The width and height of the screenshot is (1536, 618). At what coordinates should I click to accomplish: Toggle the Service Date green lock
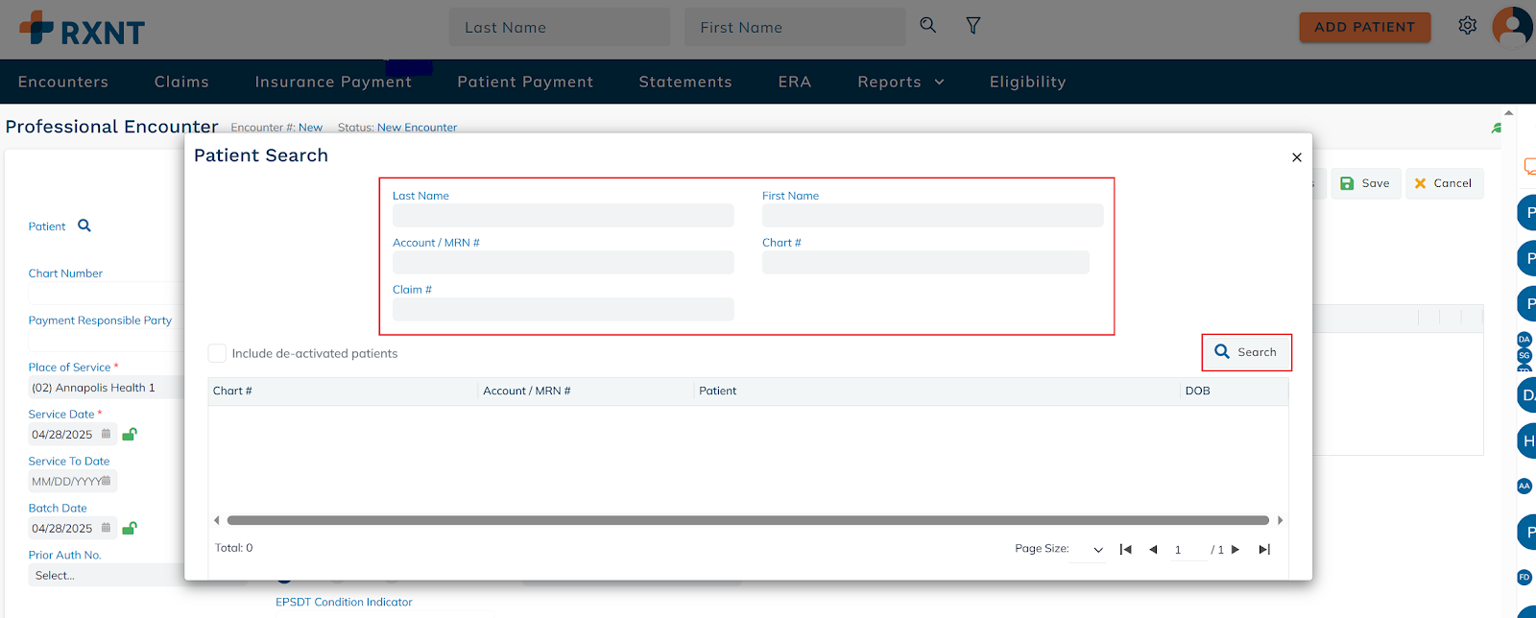click(x=130, y=434)
